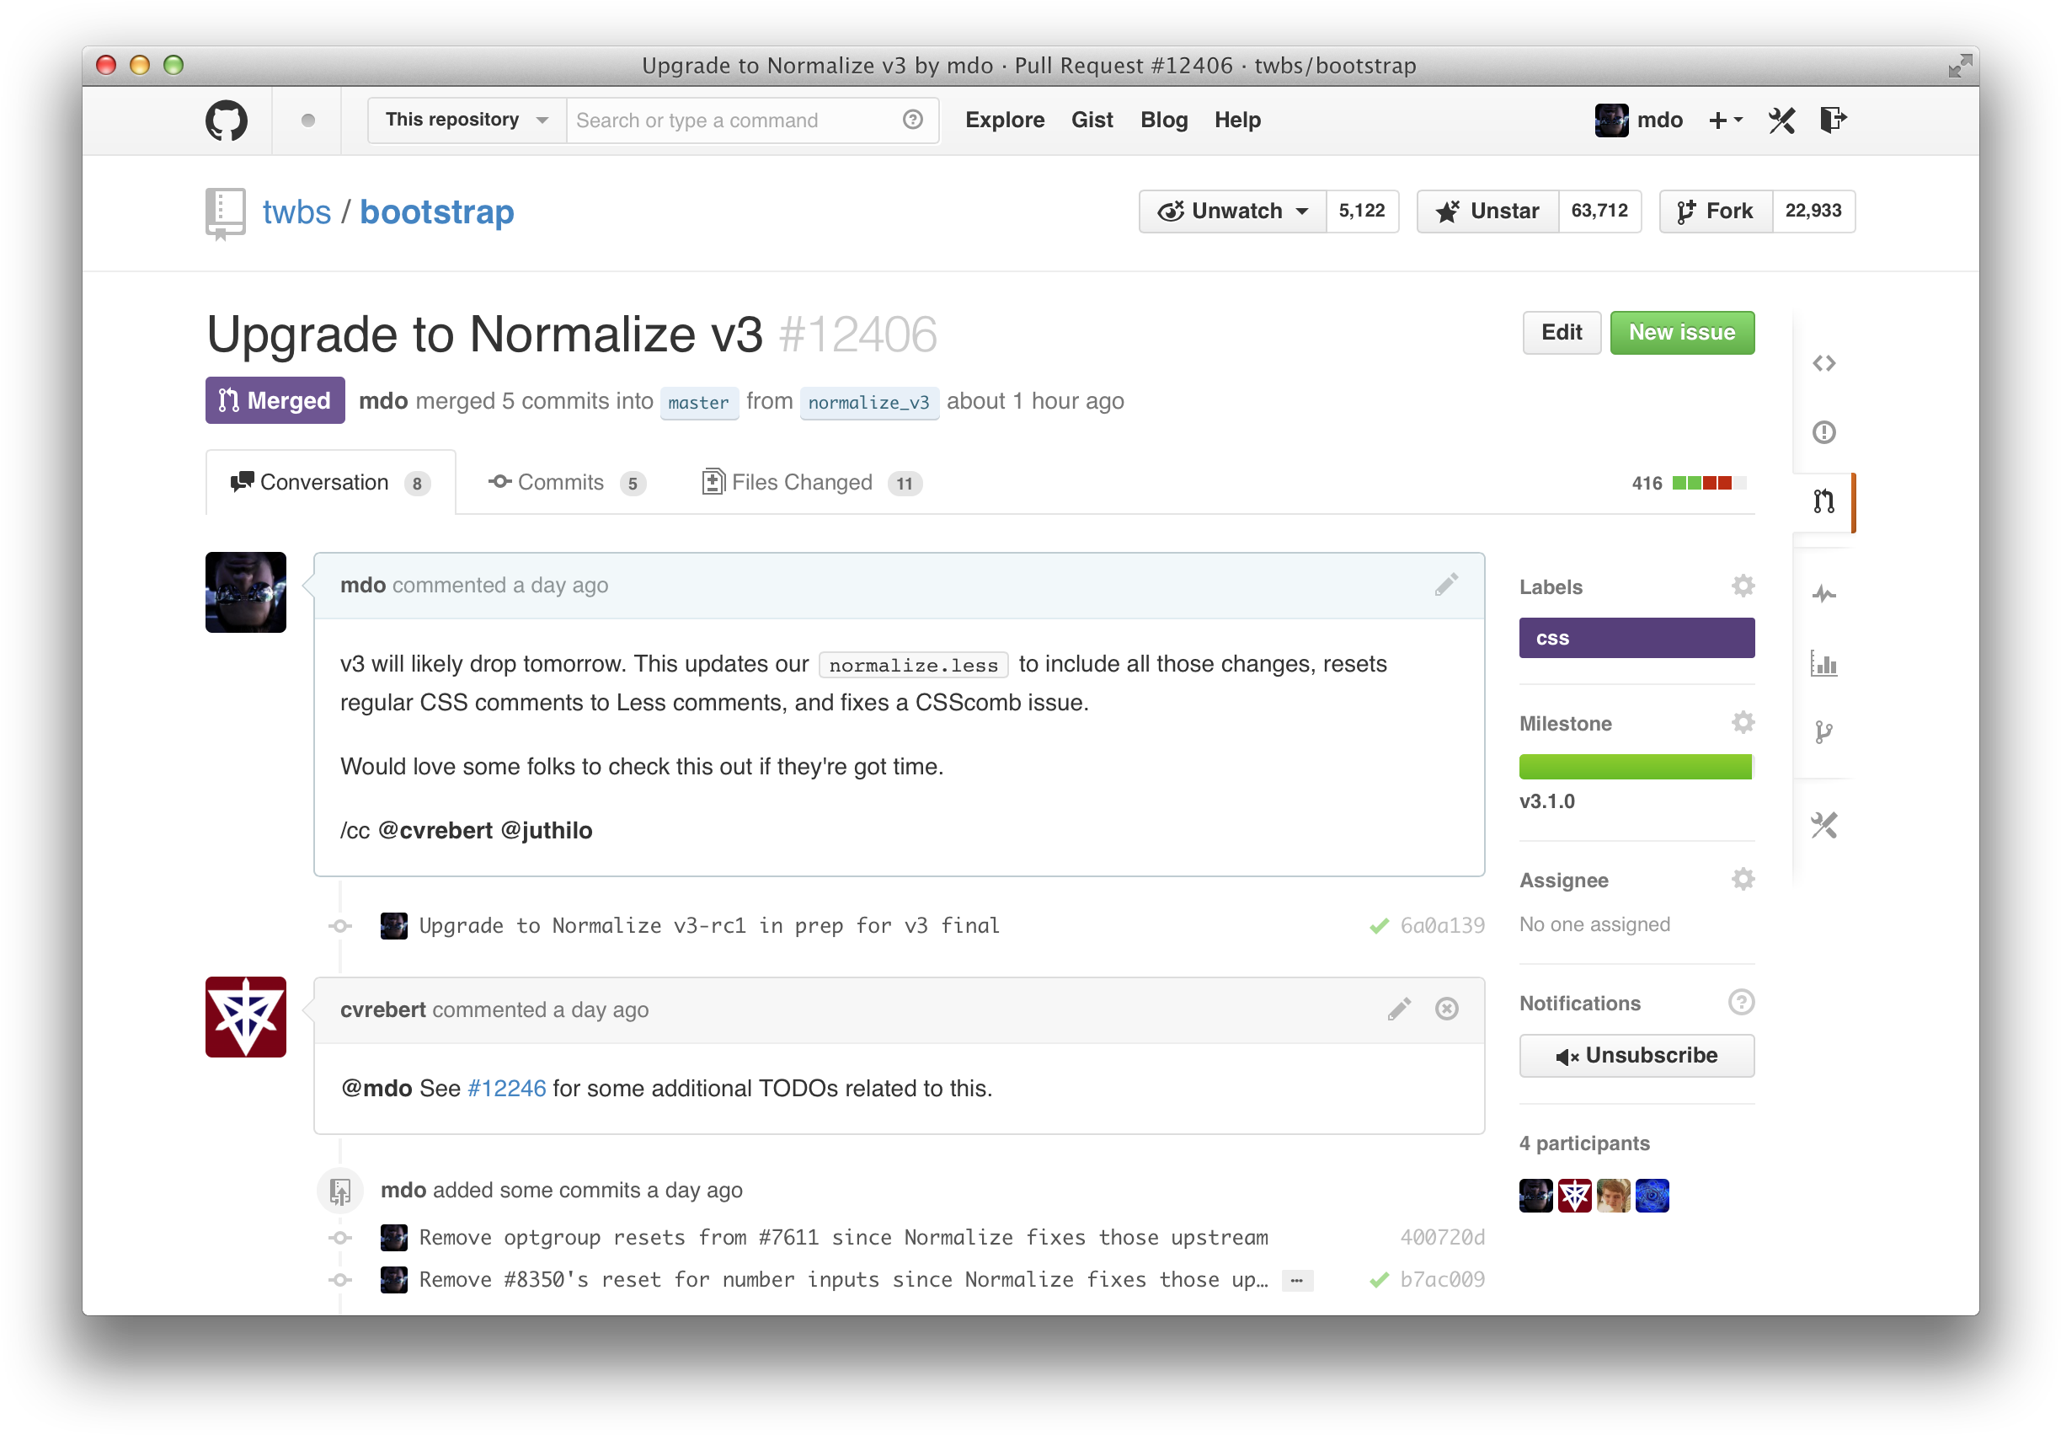Toggle Unstar for the repository
Screen dimensions: 2061x1435
point(1487,211)
